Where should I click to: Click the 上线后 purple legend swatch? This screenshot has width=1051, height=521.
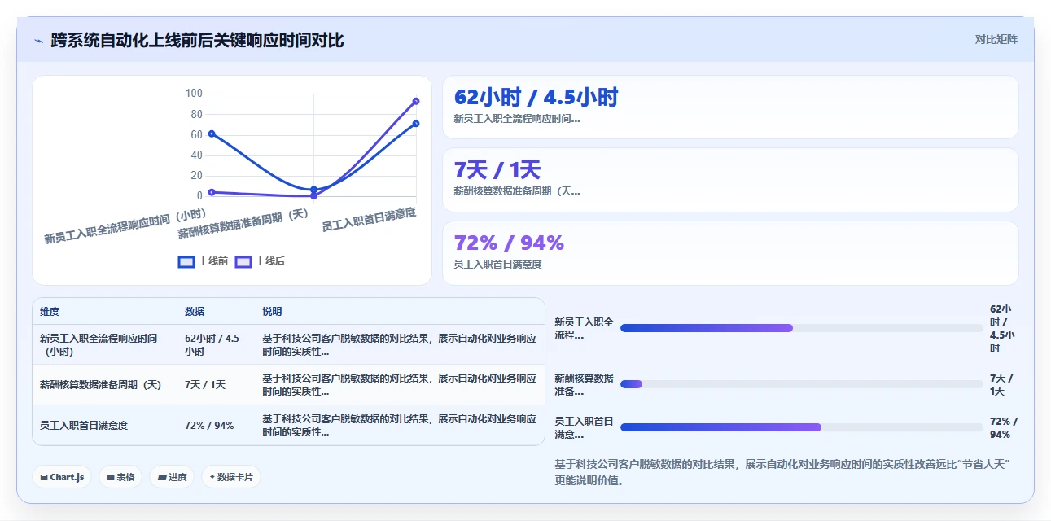pyautogui.click(x=243, y=262)
